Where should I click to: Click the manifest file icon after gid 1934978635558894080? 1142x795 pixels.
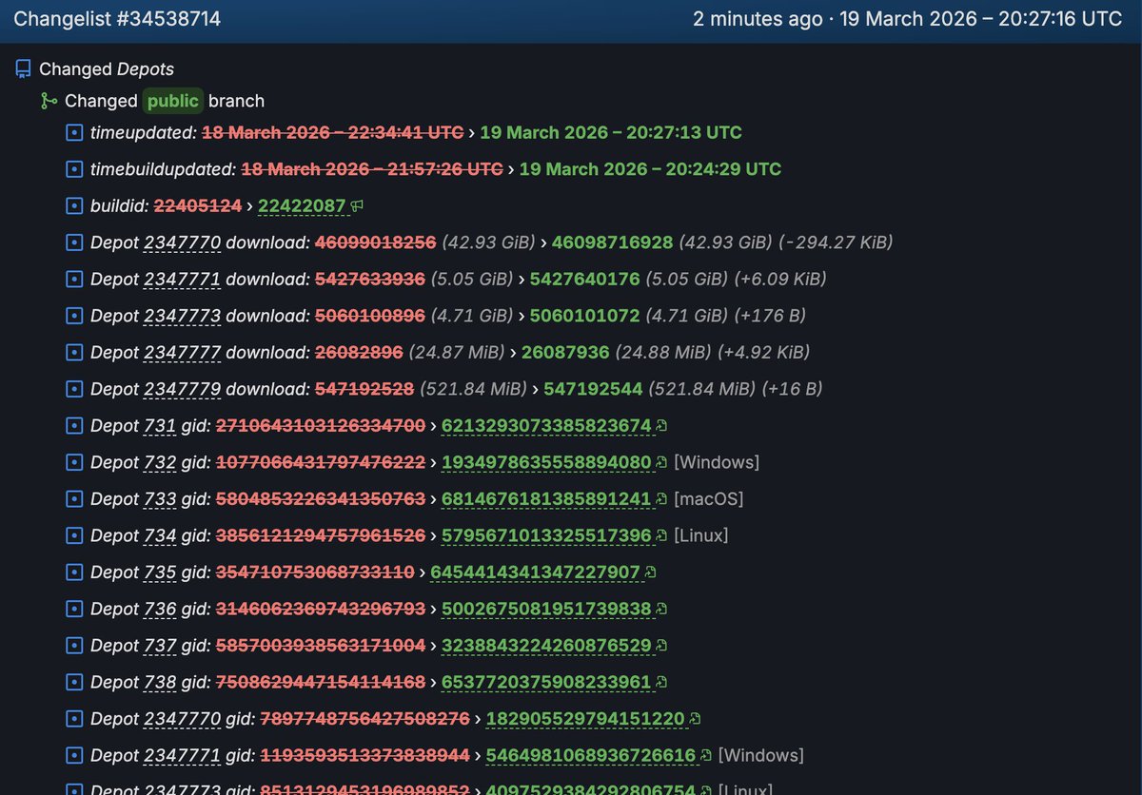click(x=661, y=462)
